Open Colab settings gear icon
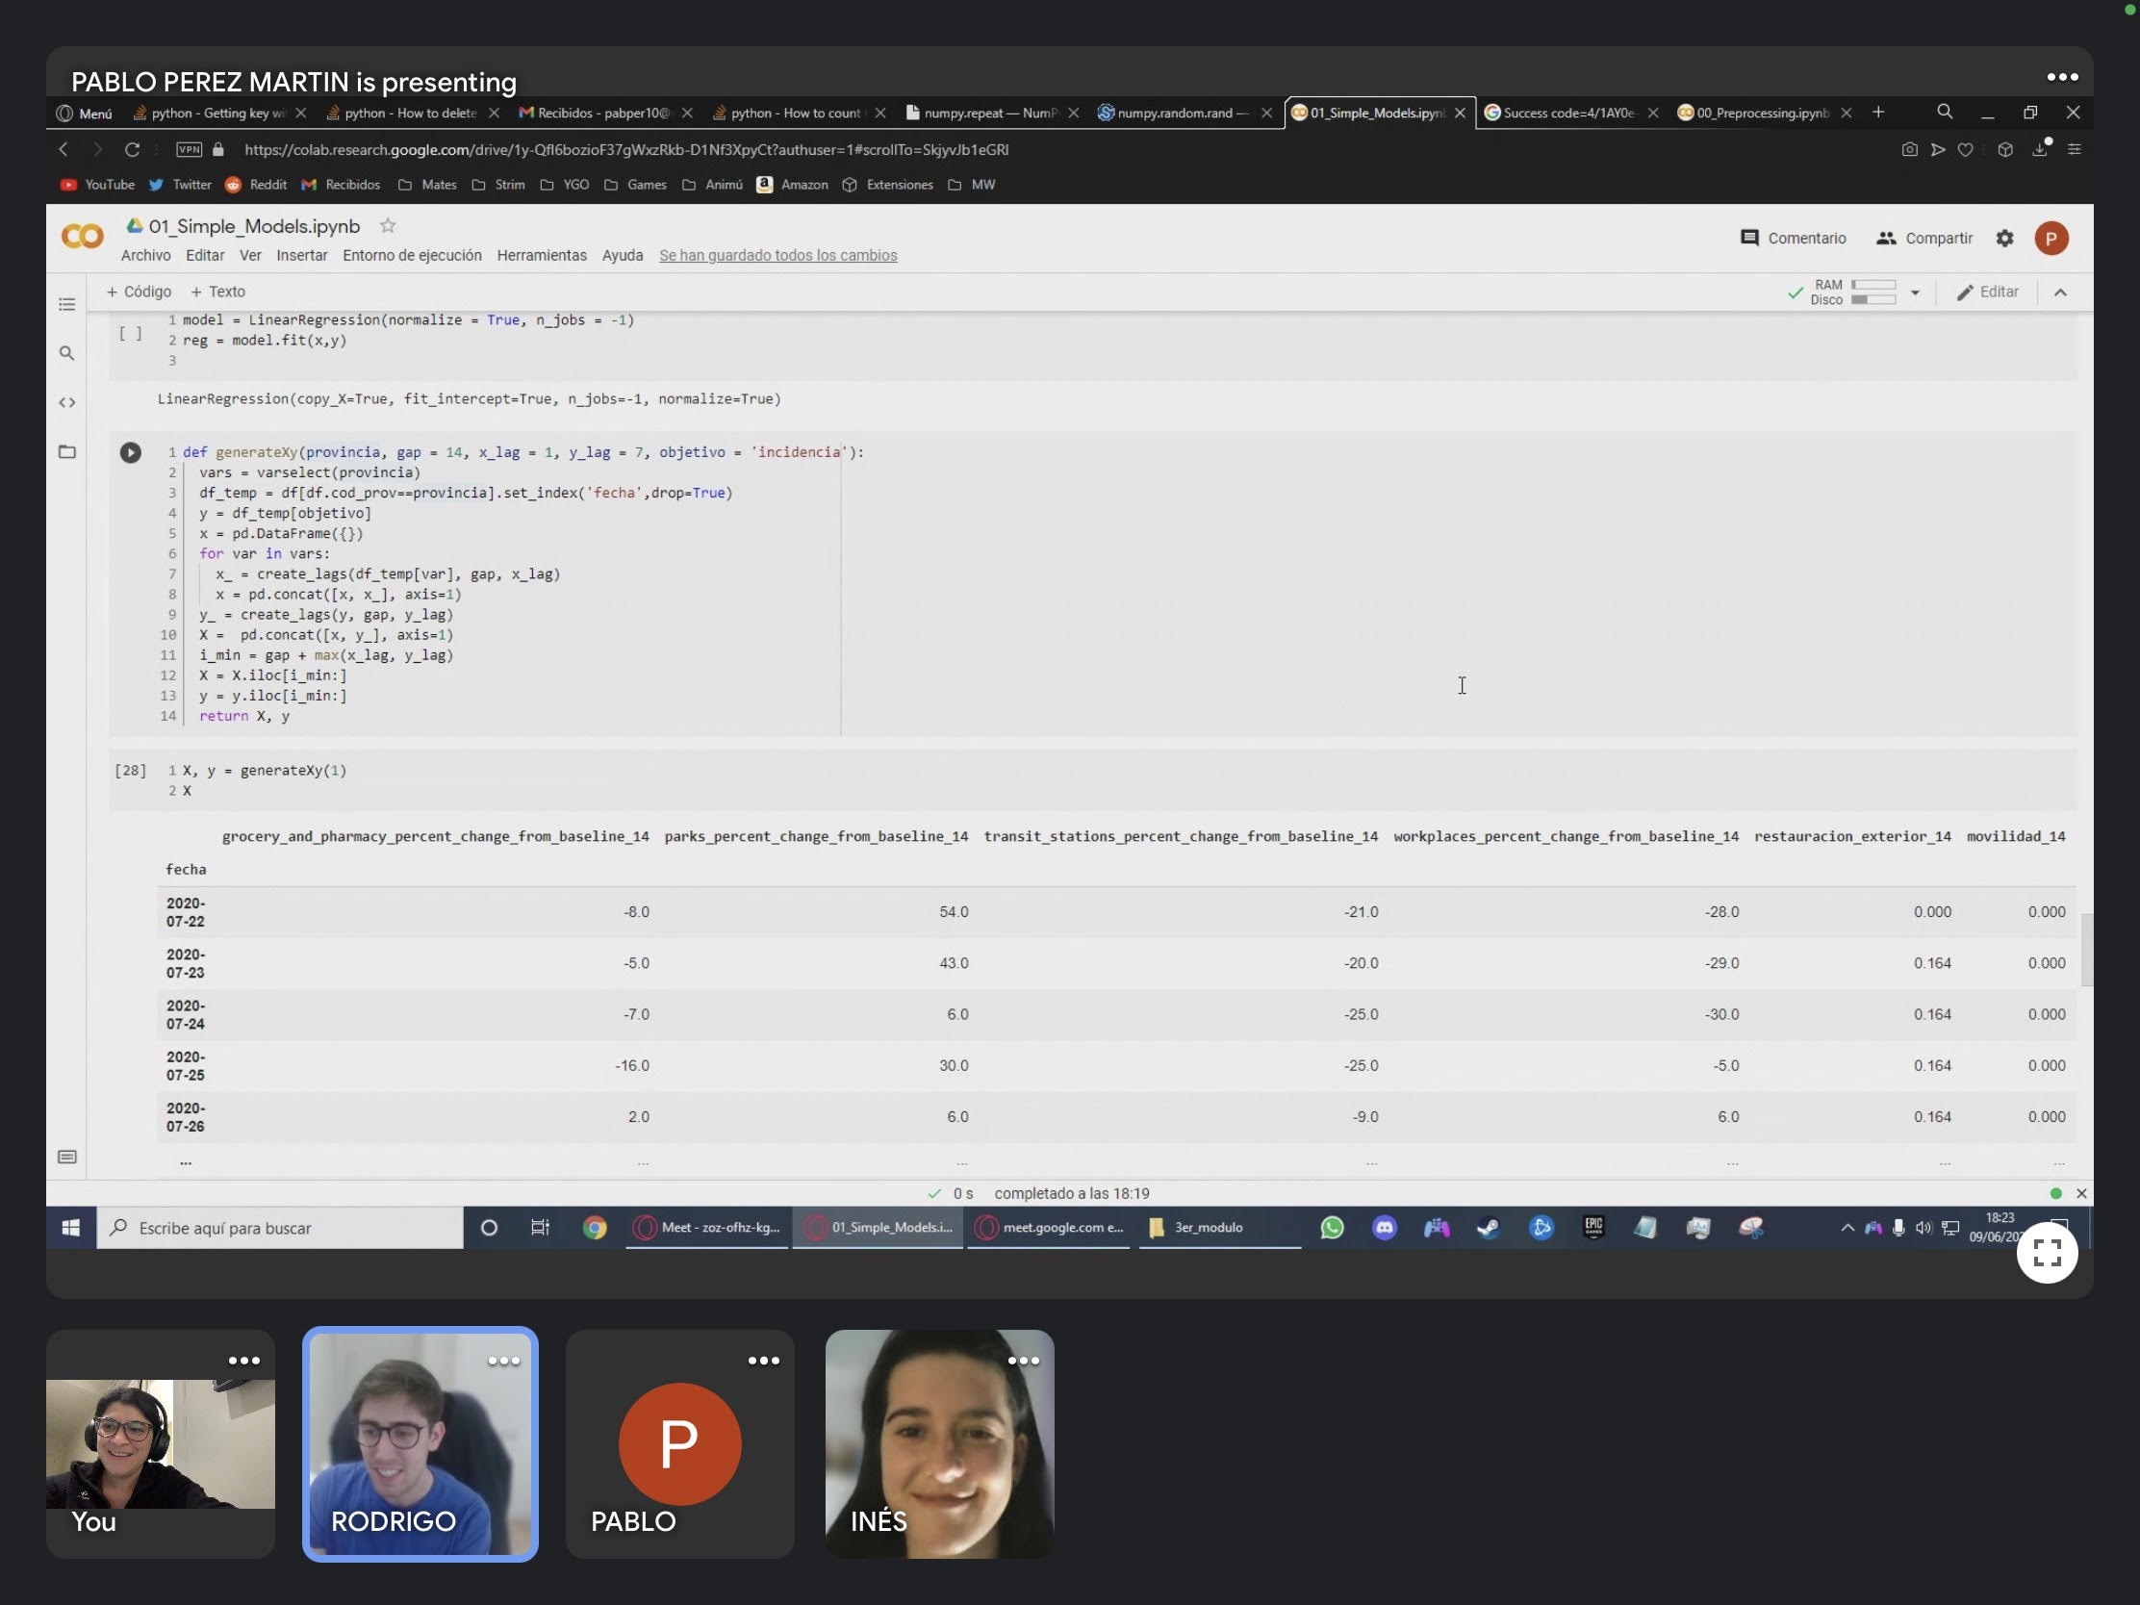 pos(2004,238)
